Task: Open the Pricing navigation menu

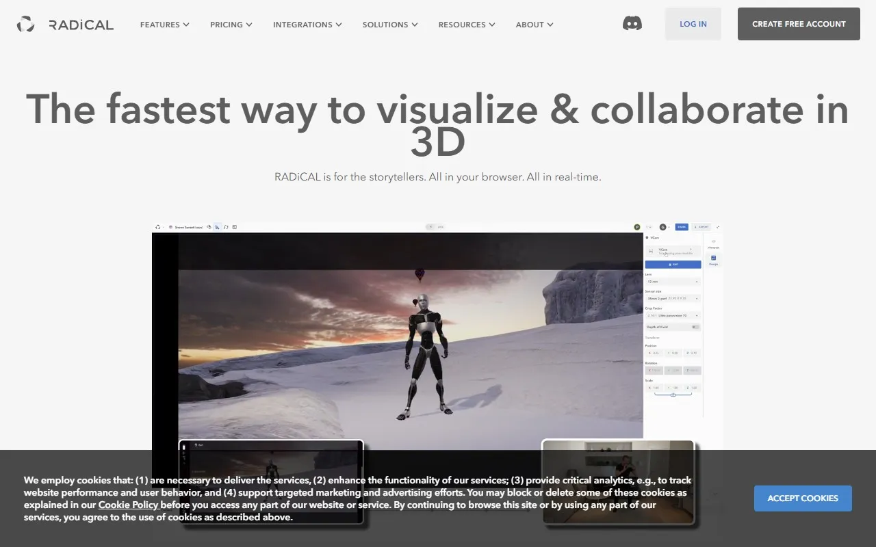Action: 231,25
